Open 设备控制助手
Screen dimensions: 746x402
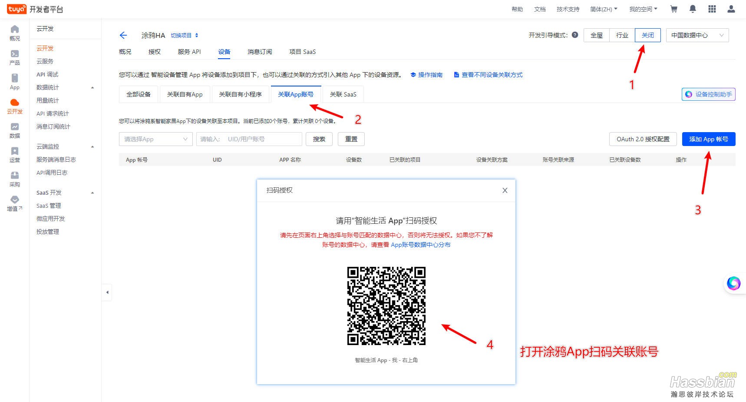[x=709, y=94]
